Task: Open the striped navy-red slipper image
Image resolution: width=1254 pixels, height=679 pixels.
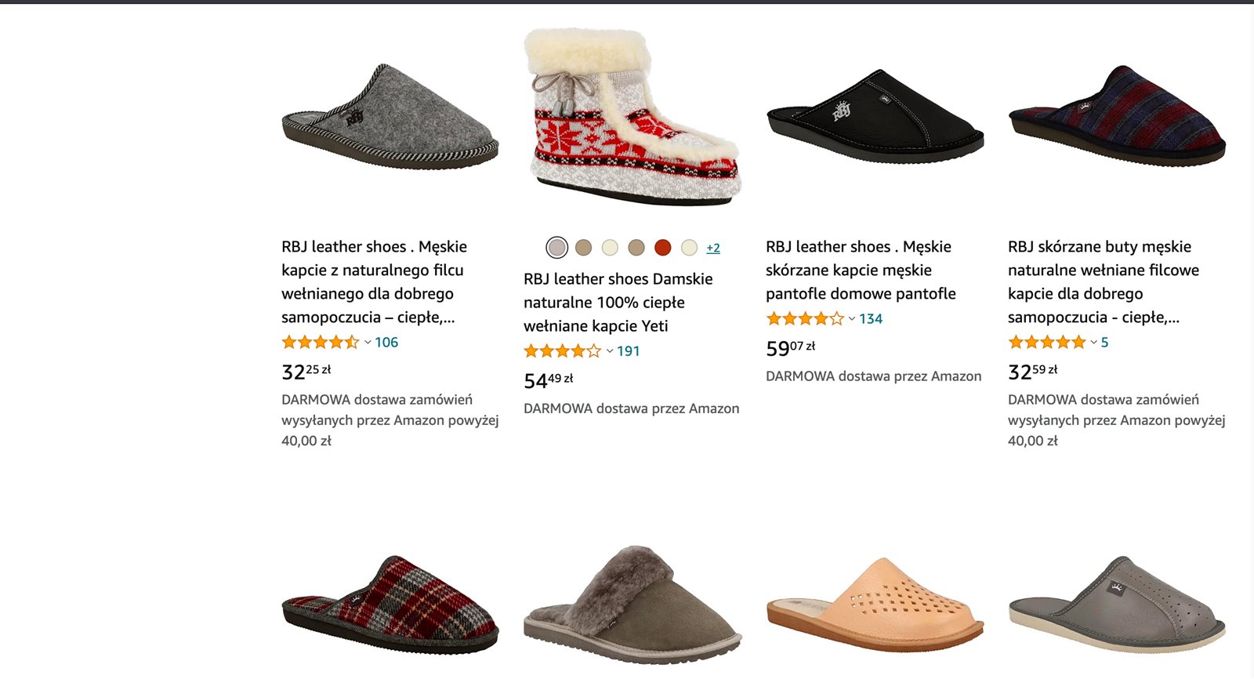Action: coord(1116,118)
